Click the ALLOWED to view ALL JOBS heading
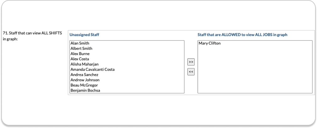Image resolution: width=317 pixels, height=128 pixels. tap(242, 35)
